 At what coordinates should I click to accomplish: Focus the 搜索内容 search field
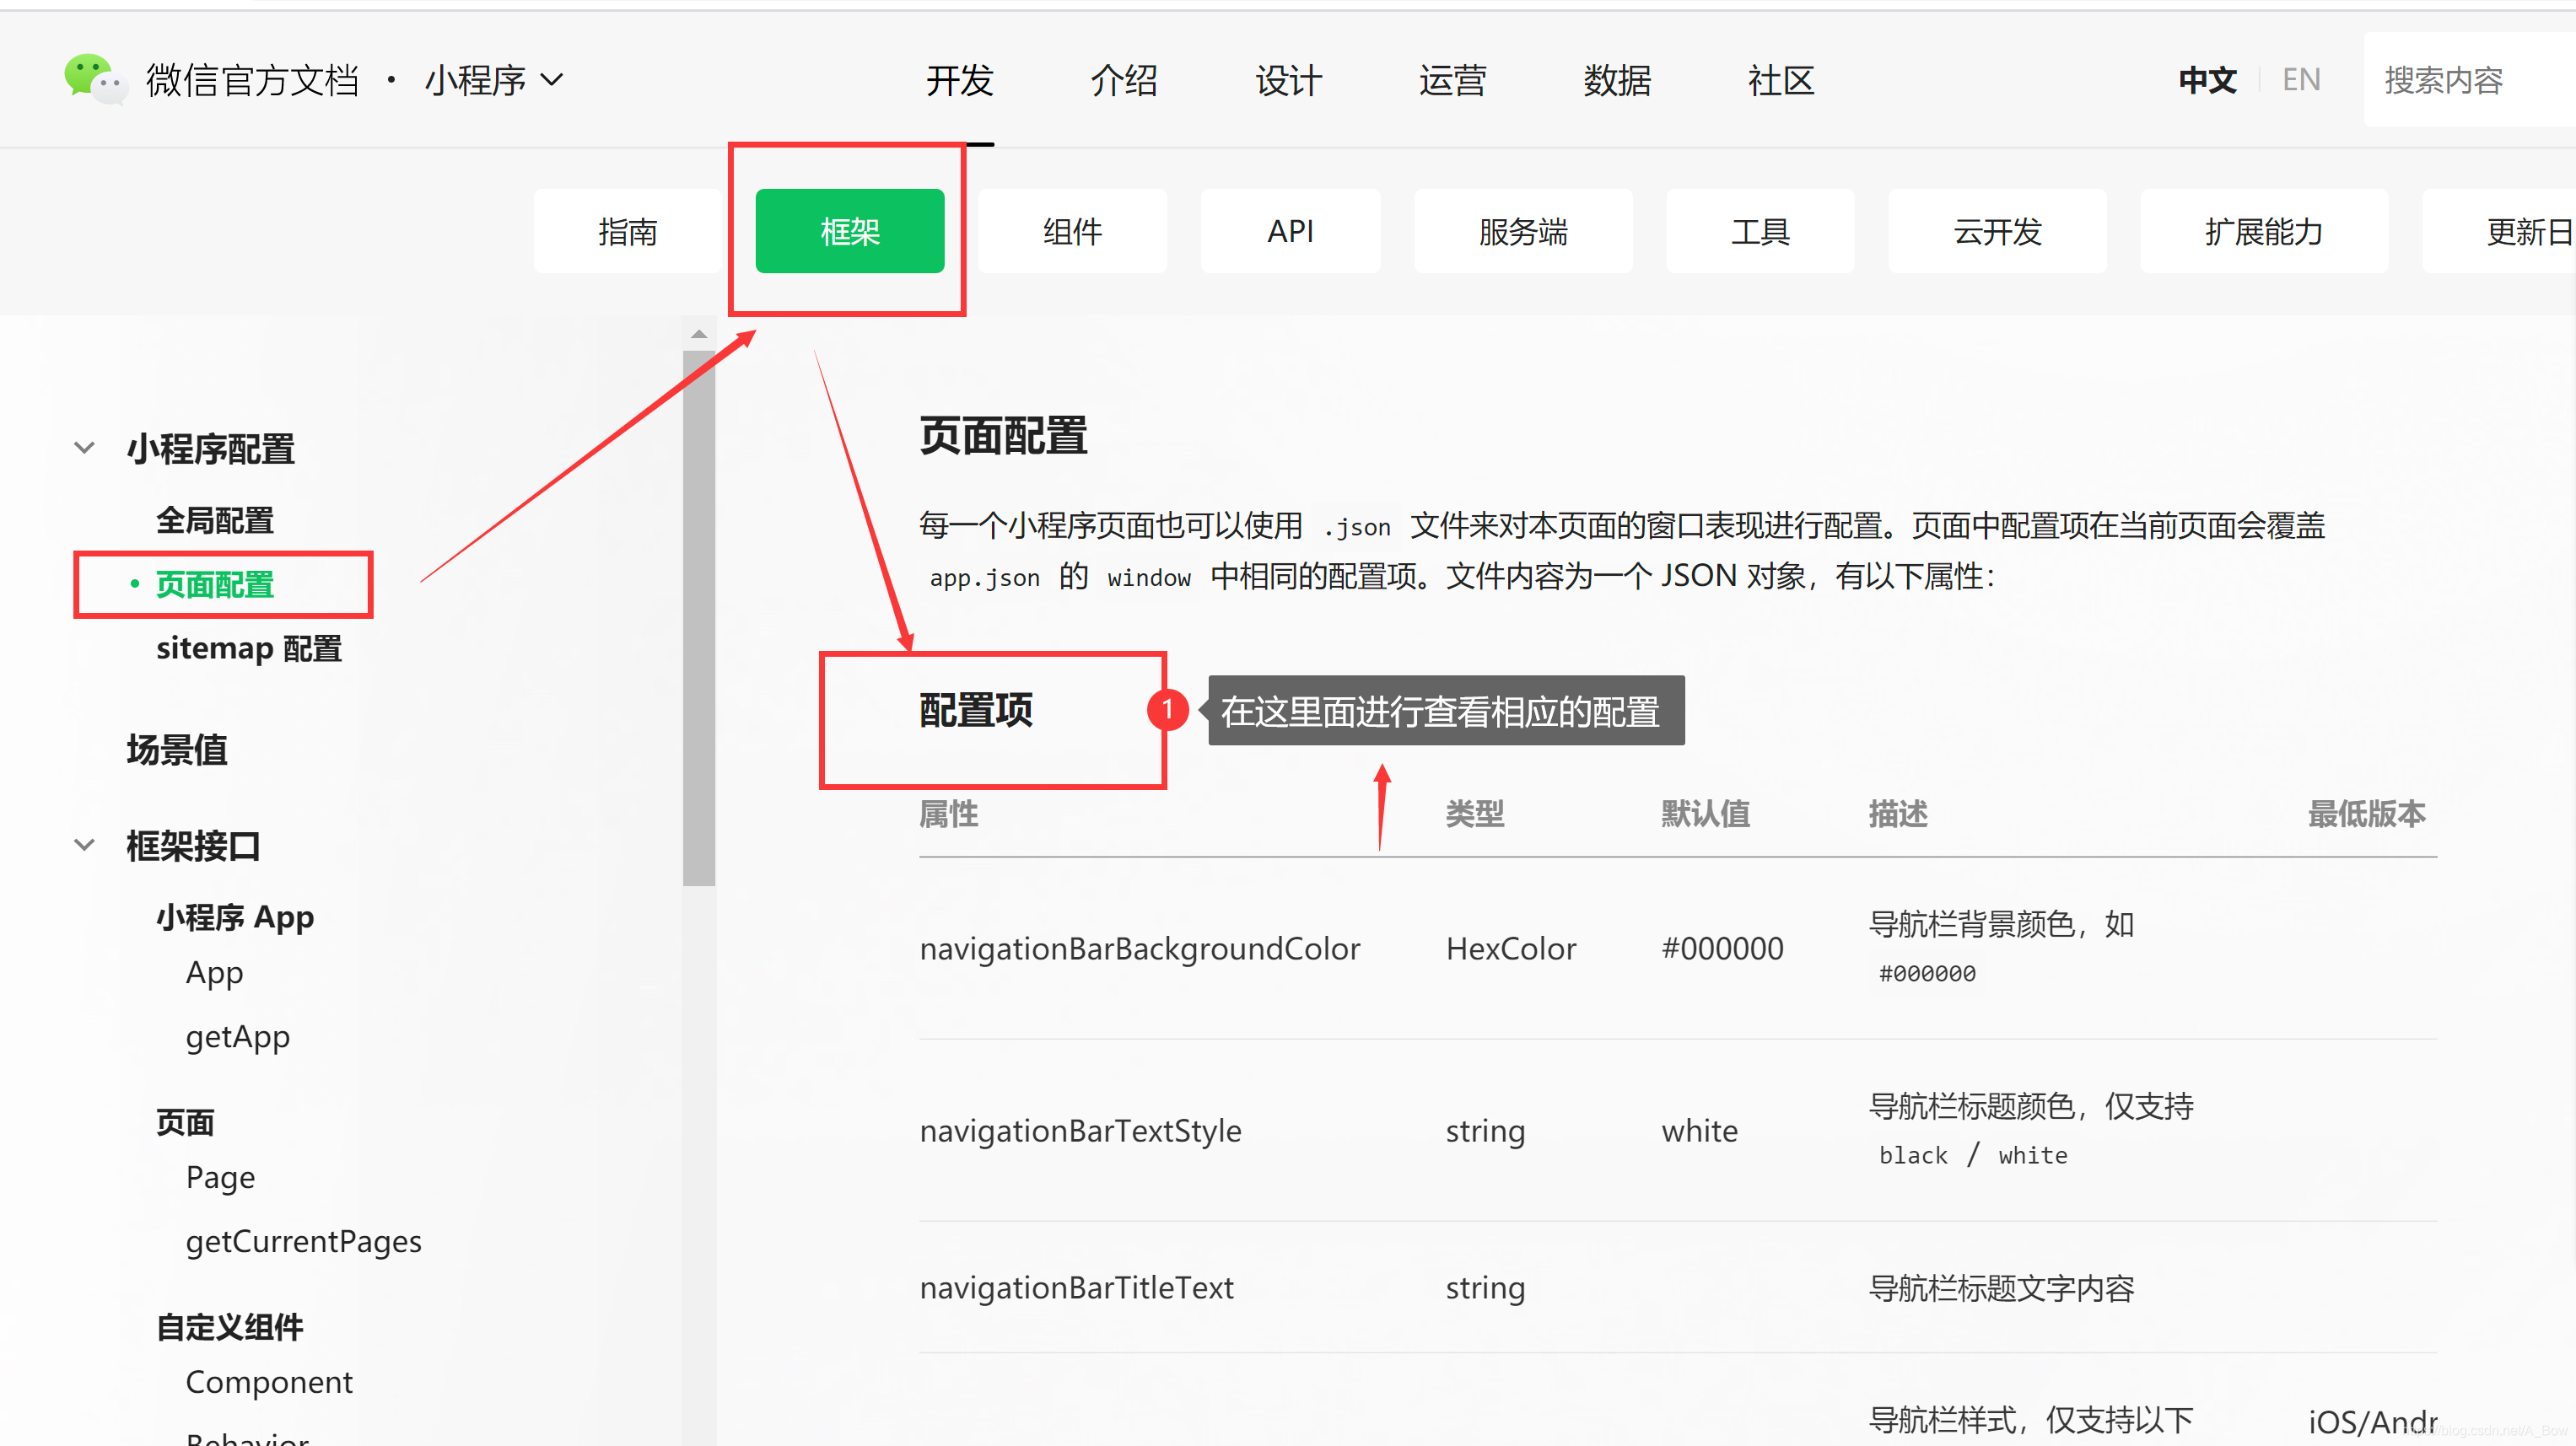tap(2469, 79)
